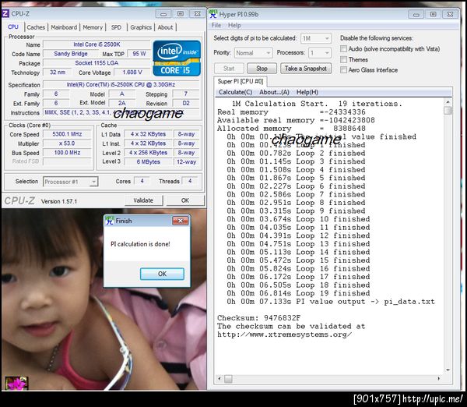This screenshot has width=467, height=407.
Task: Click the Bus Speed value 100.0 MHz
Action: click(x=67, y=153)
